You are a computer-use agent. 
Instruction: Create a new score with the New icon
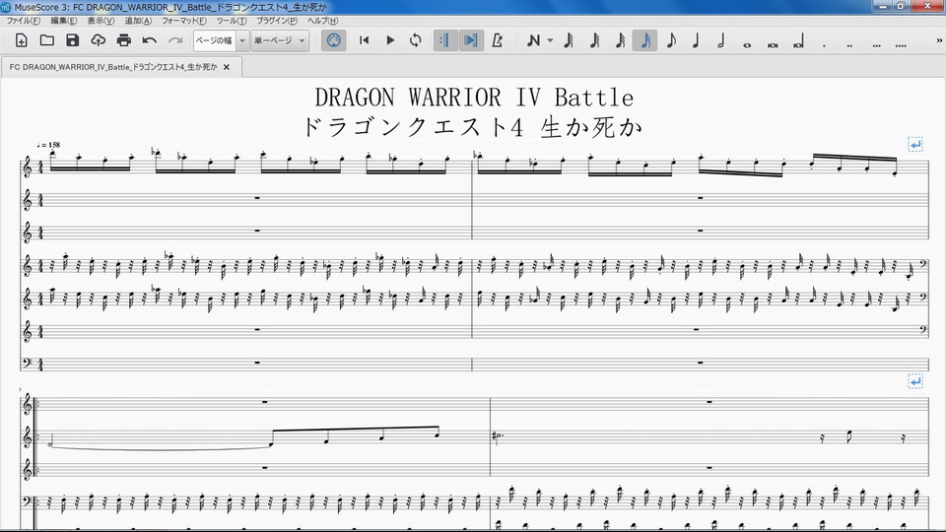[x=21, y=40]
